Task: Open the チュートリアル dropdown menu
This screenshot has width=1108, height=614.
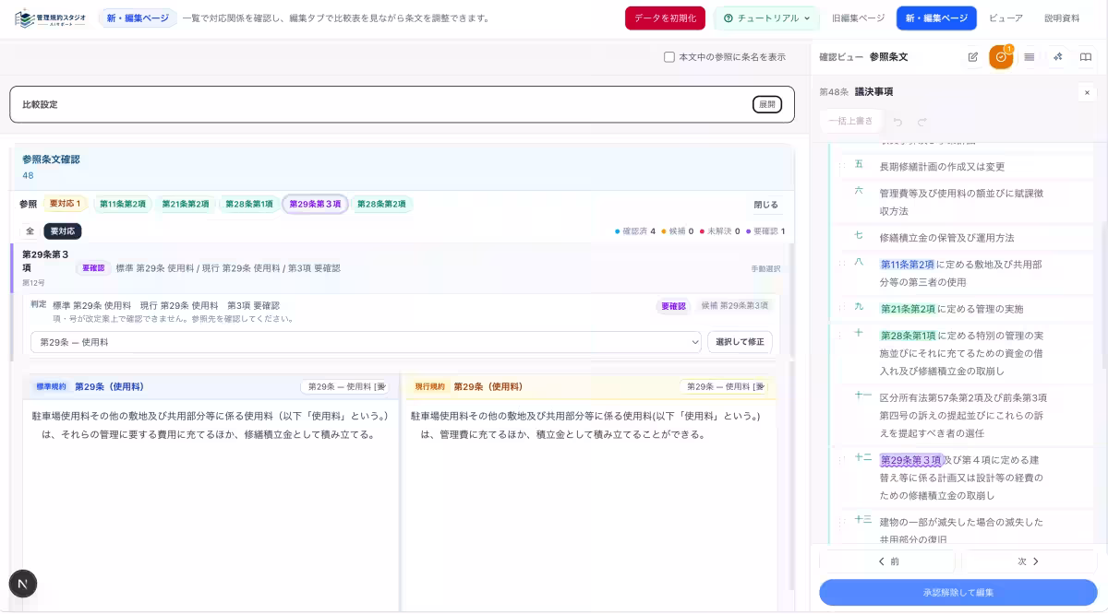Action: click(766, 18)
